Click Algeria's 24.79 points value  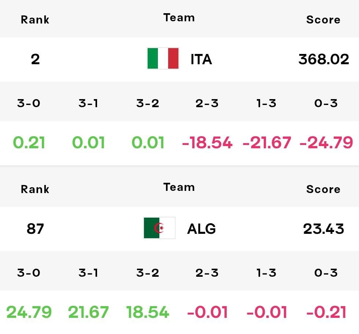(x=29, y=312)
